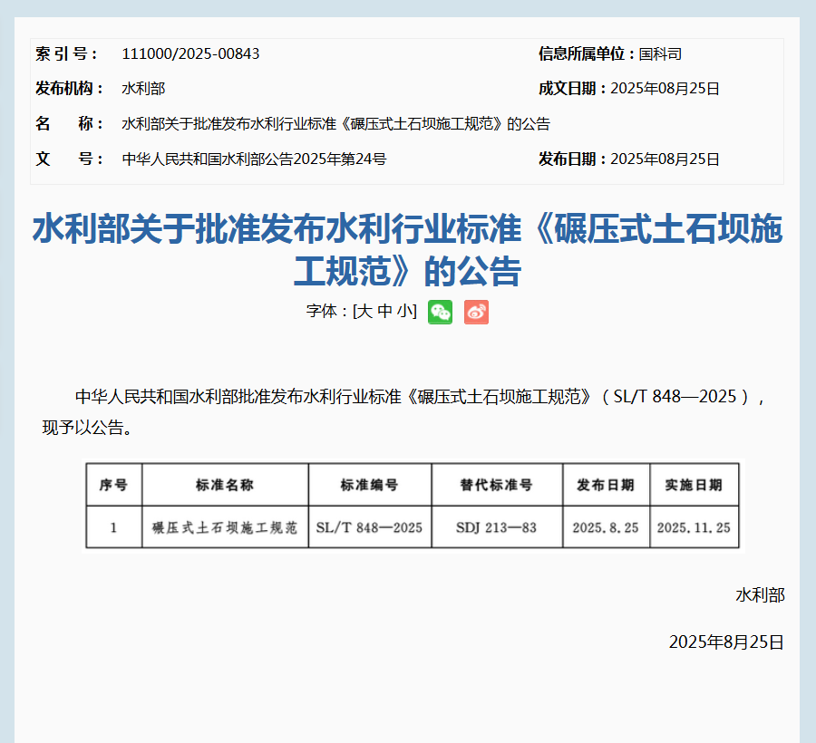Screen dimensions: 816x743
Task: Set font size to 大 (large)
Action: click(x=364, y=312)
